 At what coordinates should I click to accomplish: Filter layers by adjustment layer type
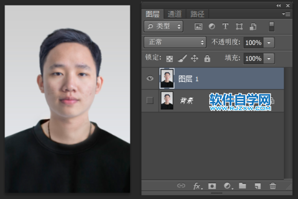(x=212, y=26)
